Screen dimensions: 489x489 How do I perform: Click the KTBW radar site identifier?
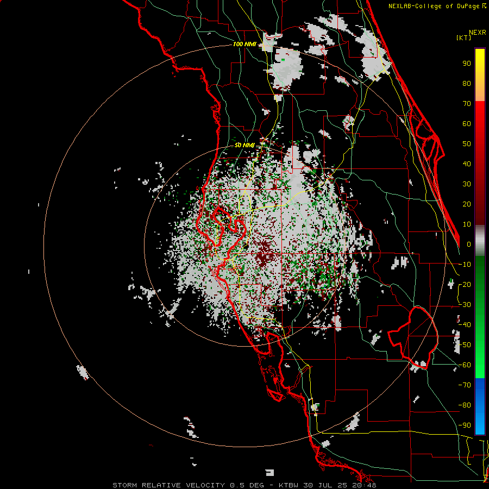(289, 485)
